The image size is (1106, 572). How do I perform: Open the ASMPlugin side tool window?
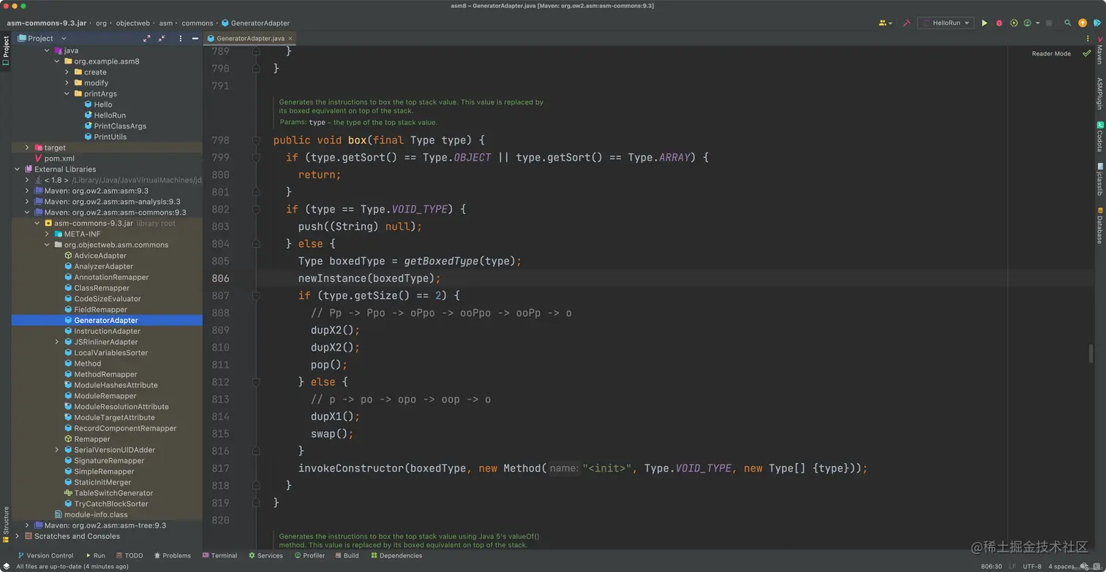1099,94
